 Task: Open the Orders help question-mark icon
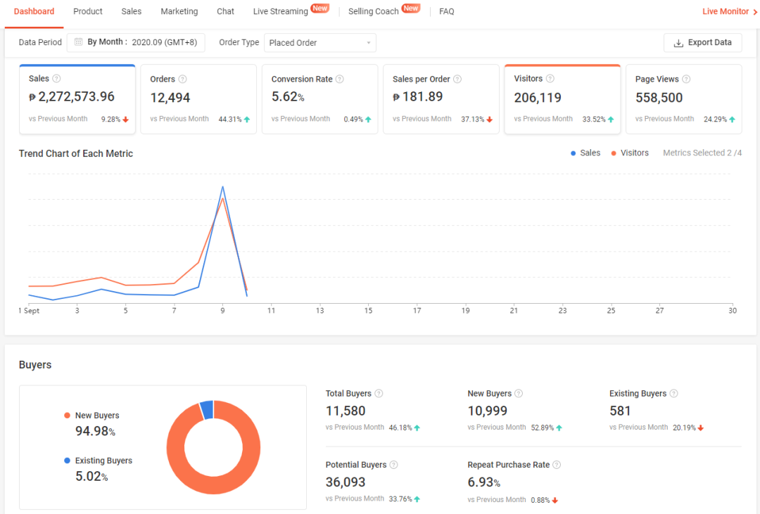pos(182,79)
